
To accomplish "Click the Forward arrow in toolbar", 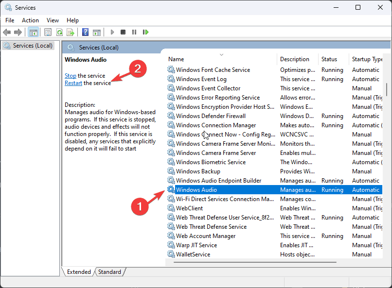I will pyautogui.click(x=18, y=32).
